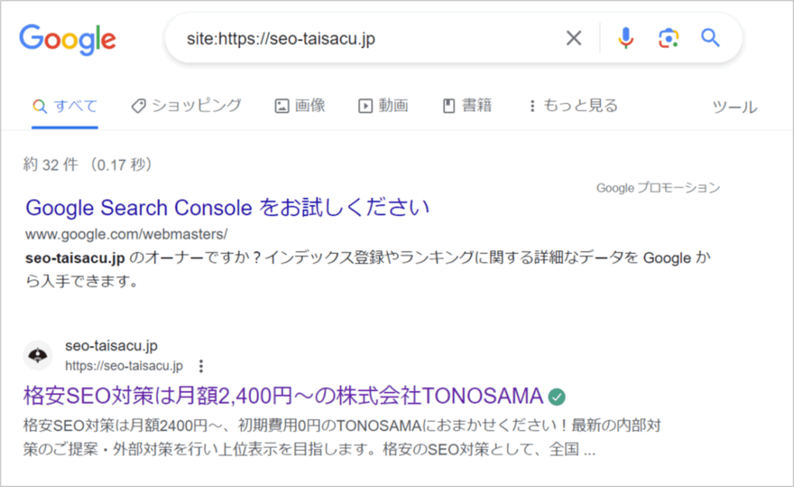Start voice search with the microphone icon
The width and height of the screenshot is (794, 487).
click(626, 38)
